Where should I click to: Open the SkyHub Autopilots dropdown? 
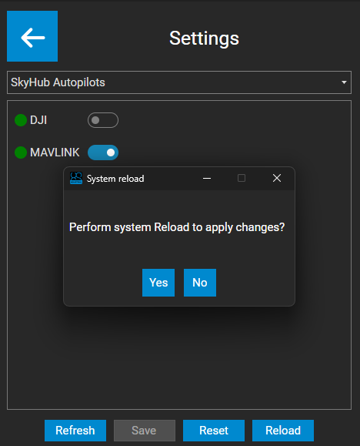click(x=179, y=82)
